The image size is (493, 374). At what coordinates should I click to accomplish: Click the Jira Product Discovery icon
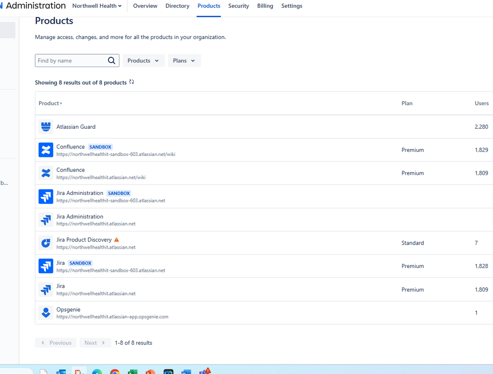click(x=46, y=243)
